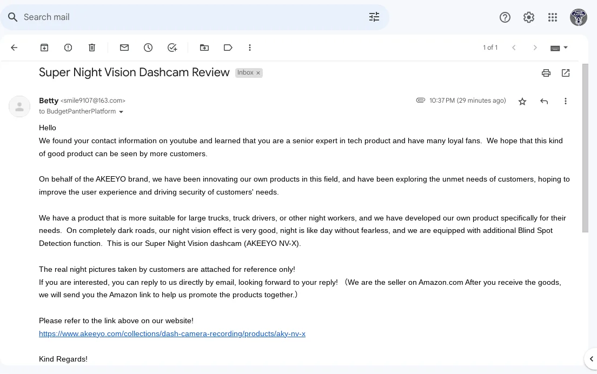Archive this email

44,48
